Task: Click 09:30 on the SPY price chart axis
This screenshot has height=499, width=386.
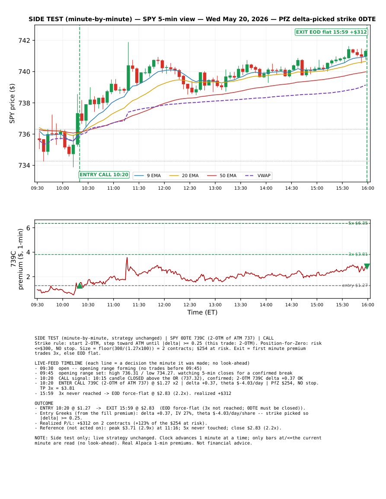Action: [37, 188]
